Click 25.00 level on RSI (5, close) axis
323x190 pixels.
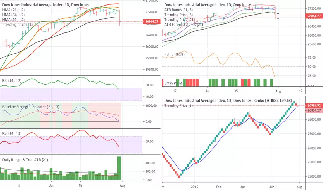point(312,76)
